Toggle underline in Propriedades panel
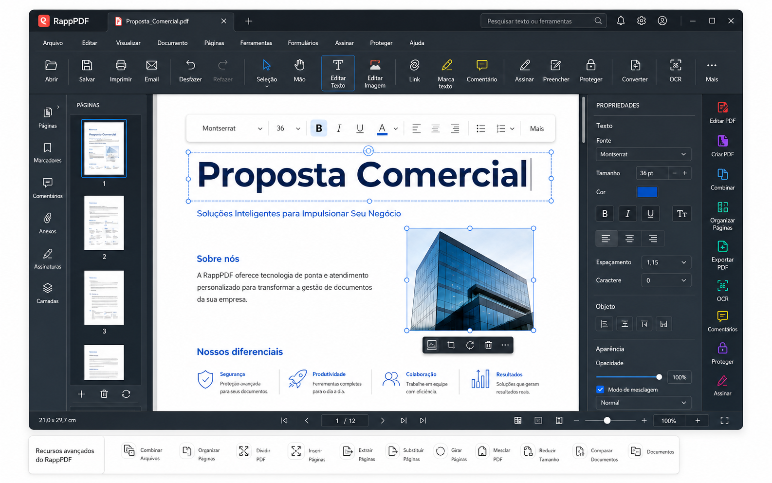 coord(650,214)
